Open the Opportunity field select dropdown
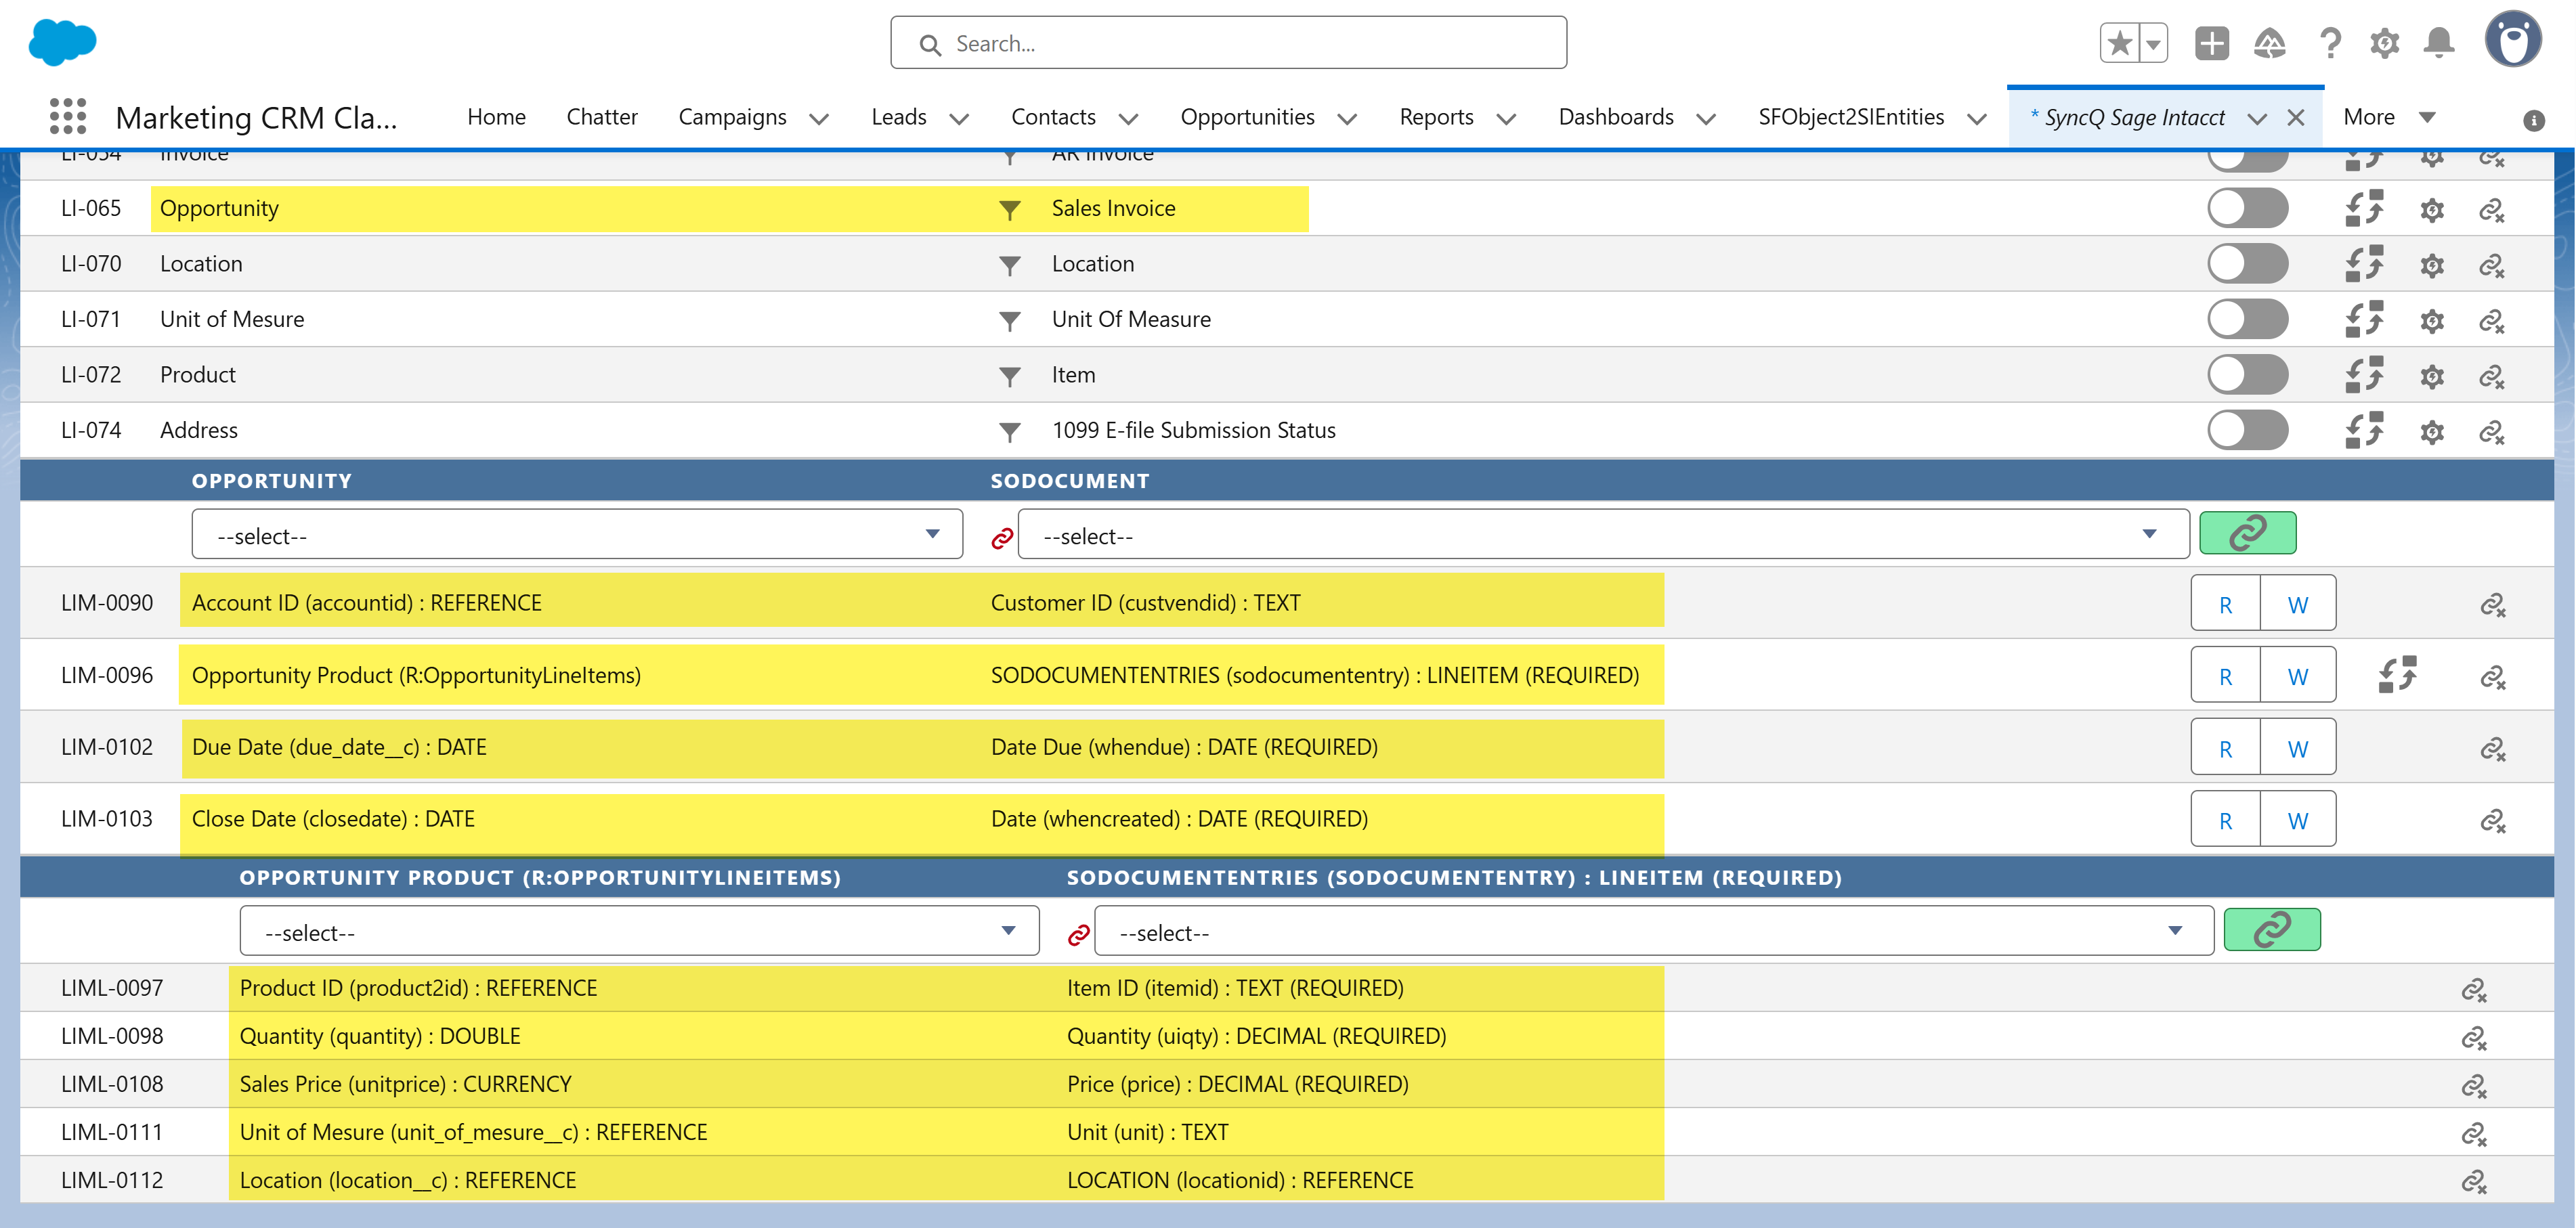The height and width of the screenshot is (1228, 2576). (x=577, y=535)
